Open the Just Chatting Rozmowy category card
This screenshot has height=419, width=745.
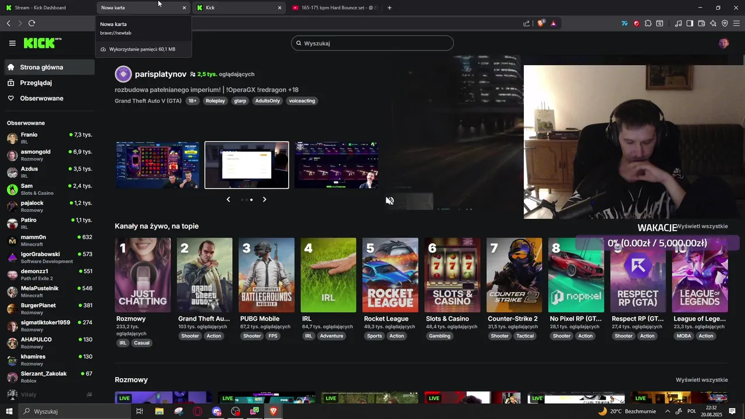pyautogui.click(x=143, y=275)
